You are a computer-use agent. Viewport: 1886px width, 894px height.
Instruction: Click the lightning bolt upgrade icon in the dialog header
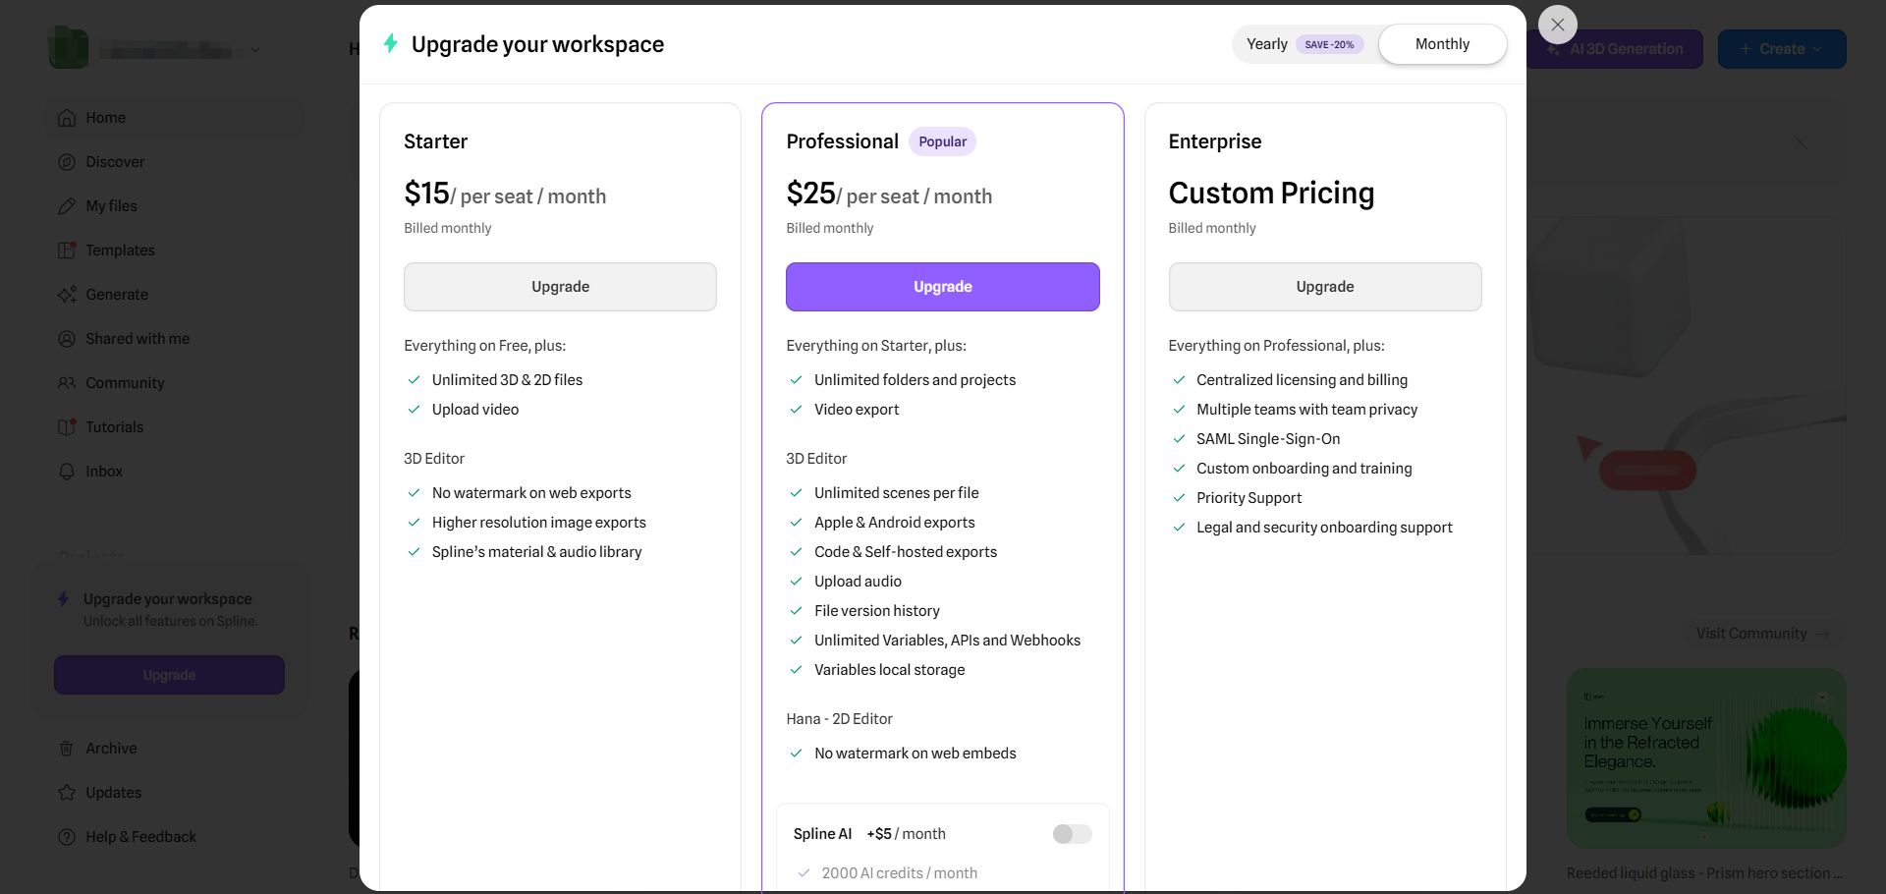(x=391, y=43)
